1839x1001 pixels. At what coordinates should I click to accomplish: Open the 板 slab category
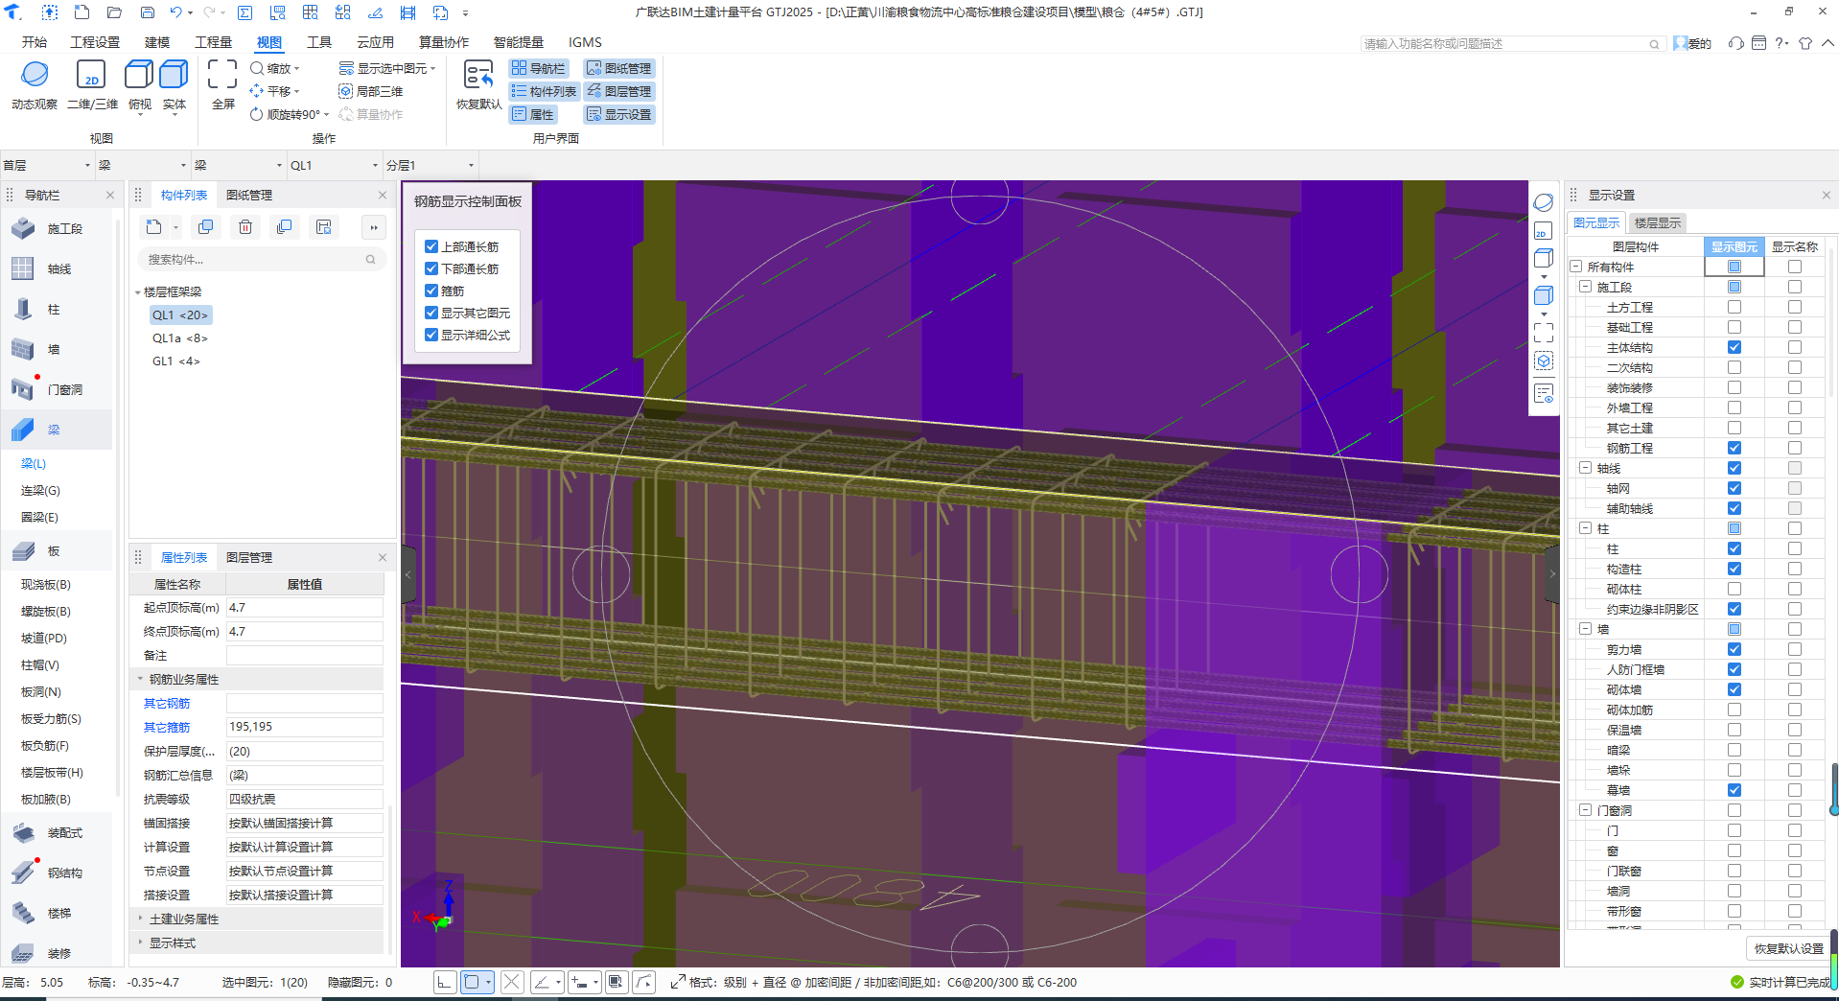[58, 551]
